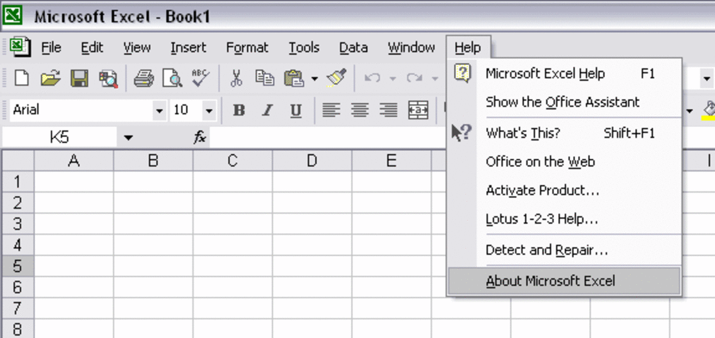The width and height of the screenshot is (715, 338).
Task: Click the Arial font name field
Action: click(80, 110)
